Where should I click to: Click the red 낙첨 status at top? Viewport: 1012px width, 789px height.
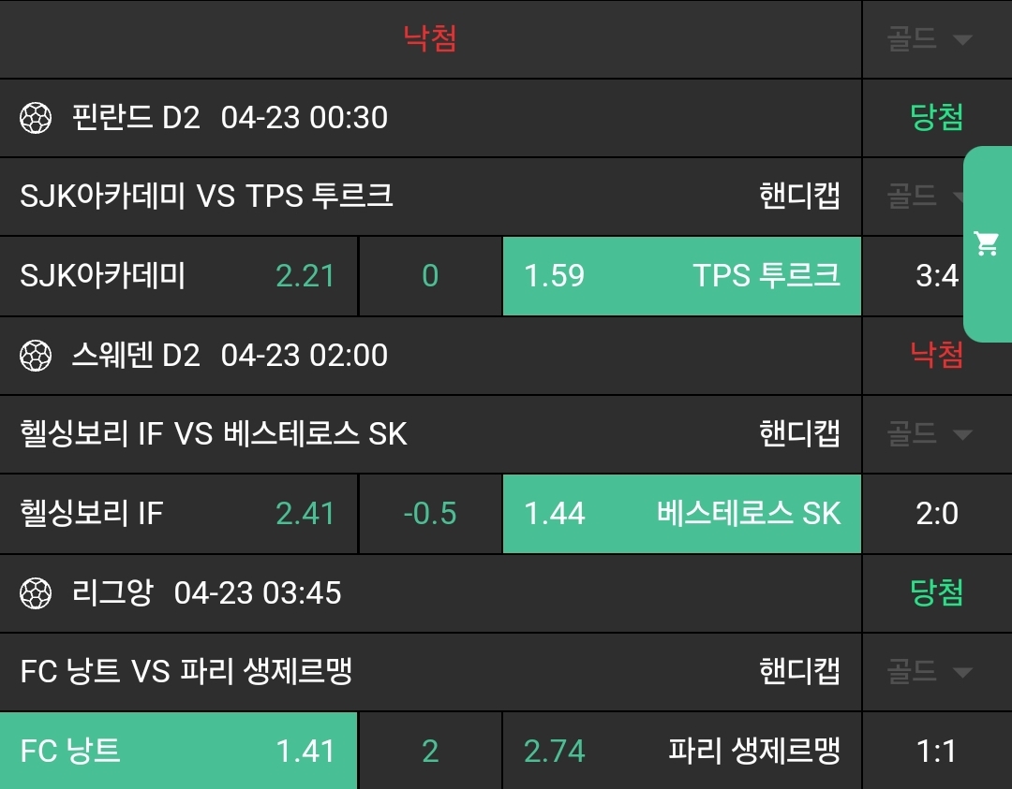tap(430, 39)
